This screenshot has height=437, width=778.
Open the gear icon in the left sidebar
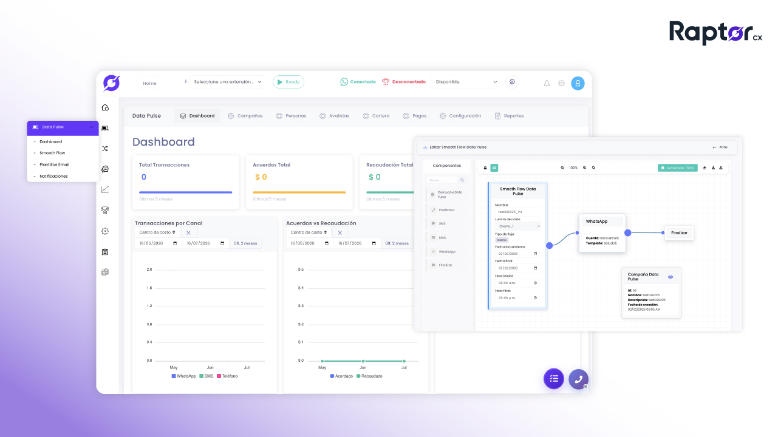105,231
